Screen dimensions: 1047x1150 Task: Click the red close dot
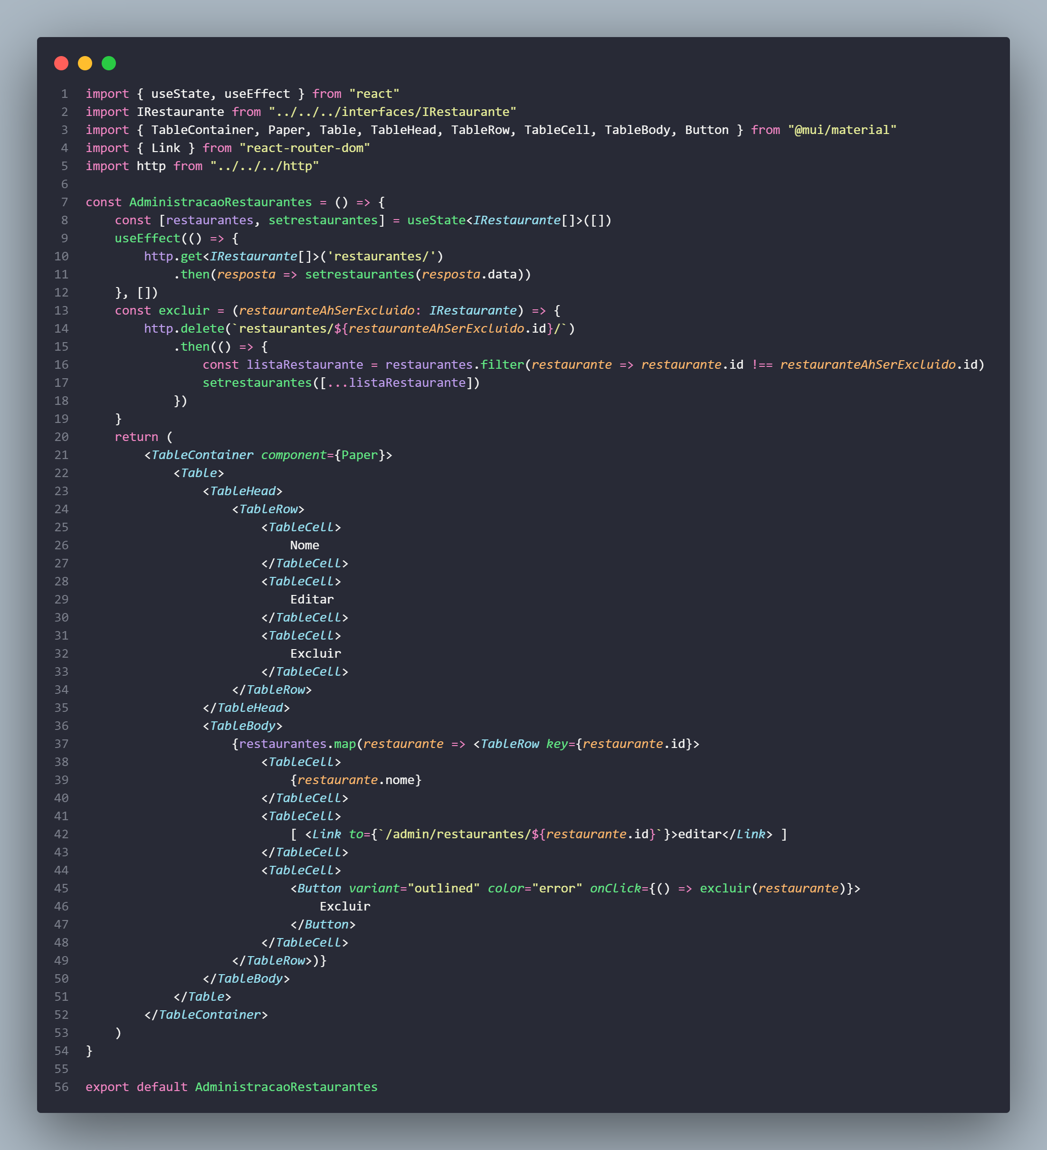61,63
